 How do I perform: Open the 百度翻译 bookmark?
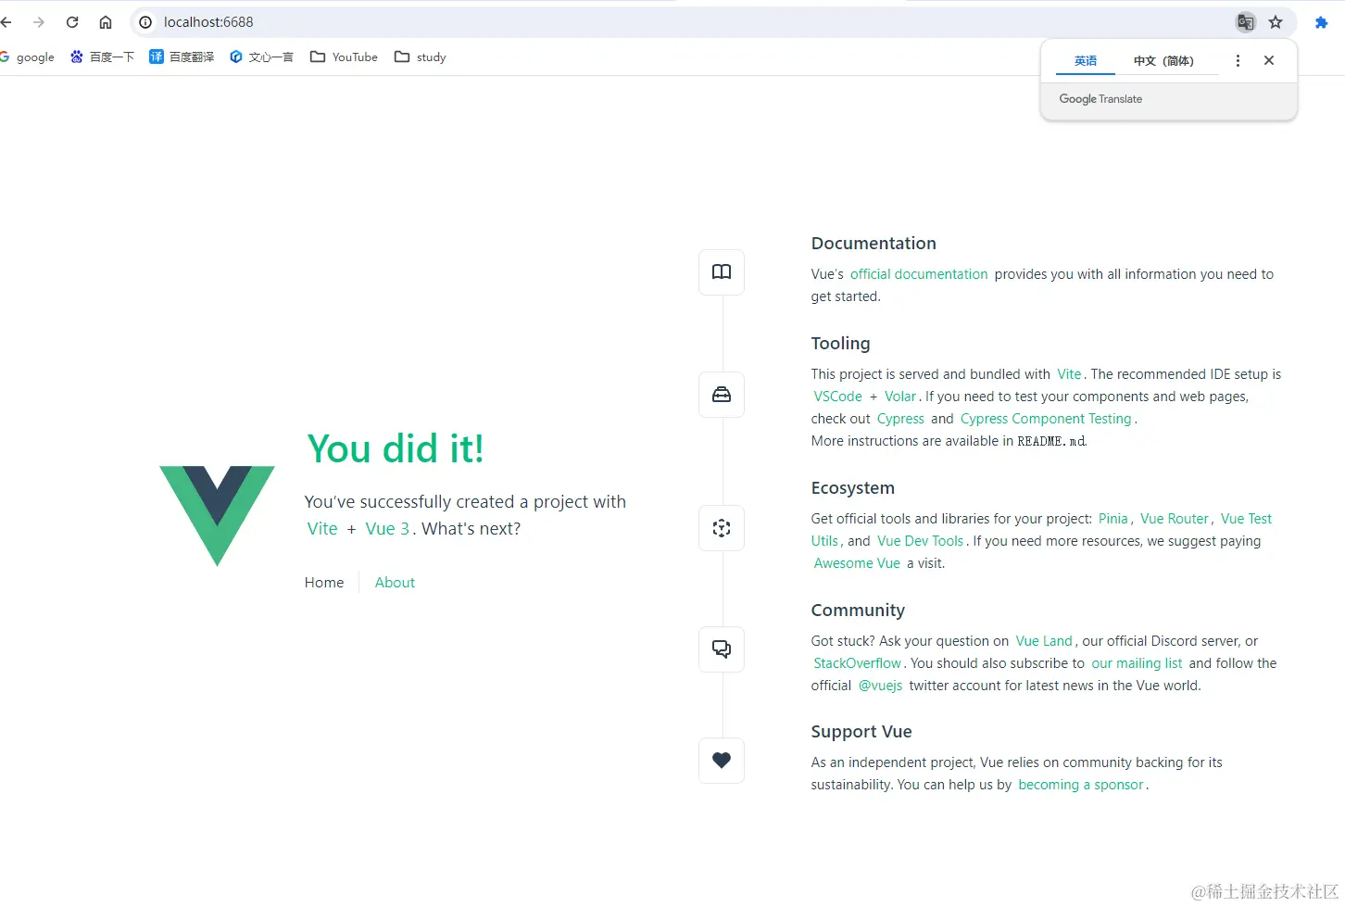(x=182, y=57)
